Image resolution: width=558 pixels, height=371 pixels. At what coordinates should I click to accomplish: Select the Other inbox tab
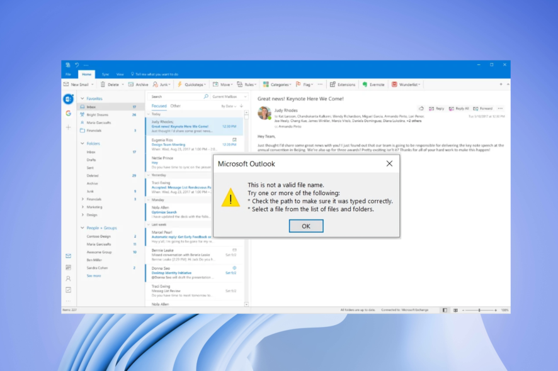point(176,106)
